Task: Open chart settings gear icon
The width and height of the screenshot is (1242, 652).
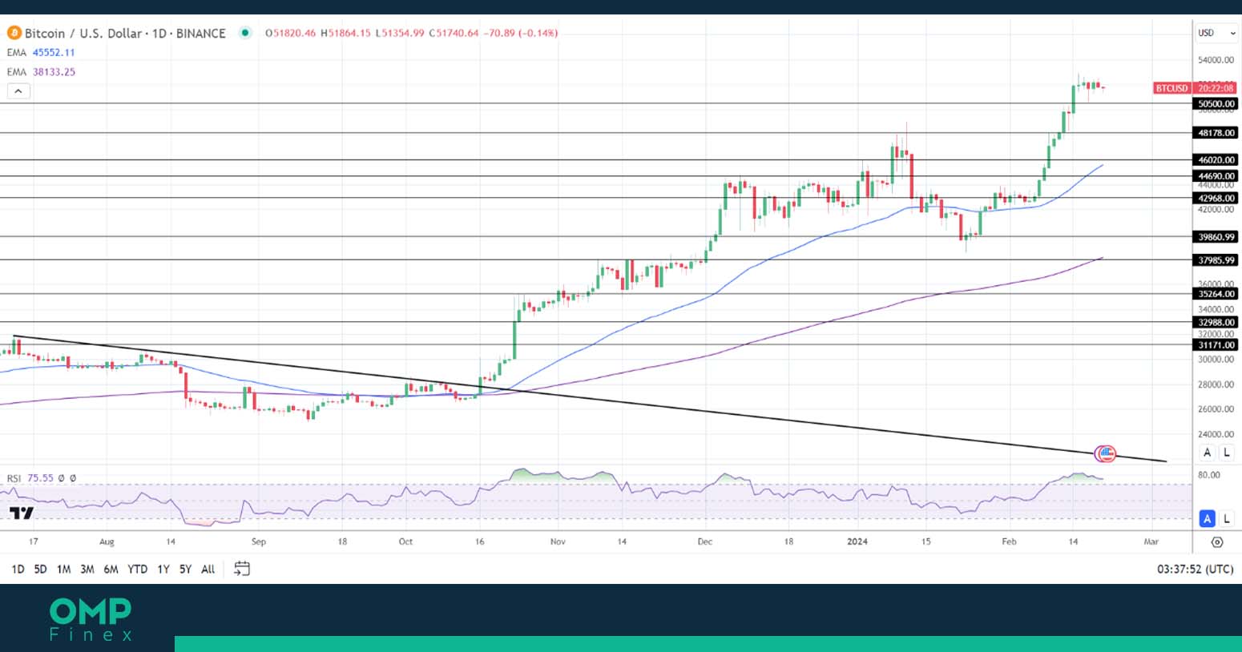Action: click(1217, 542)
